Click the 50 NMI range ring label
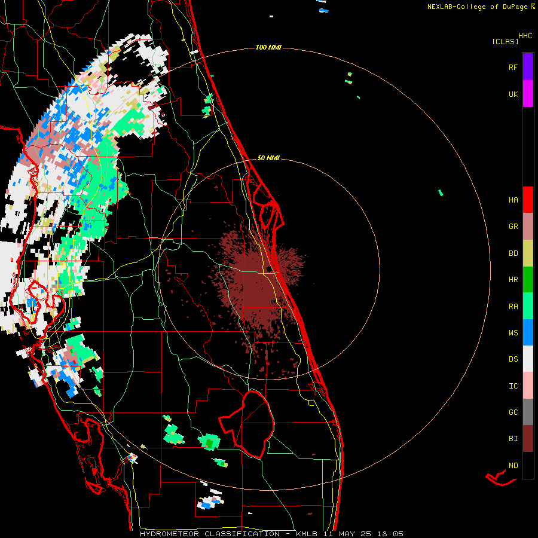538x538 pixels. [268, 158]
